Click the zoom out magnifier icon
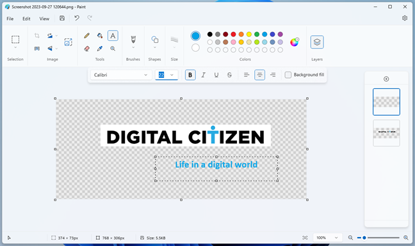415x246 pixels. tap(350, 238)
